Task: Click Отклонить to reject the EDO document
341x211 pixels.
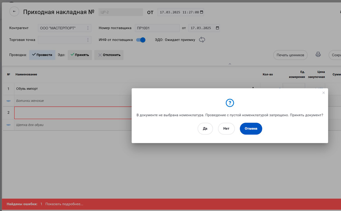Action: 109,55
